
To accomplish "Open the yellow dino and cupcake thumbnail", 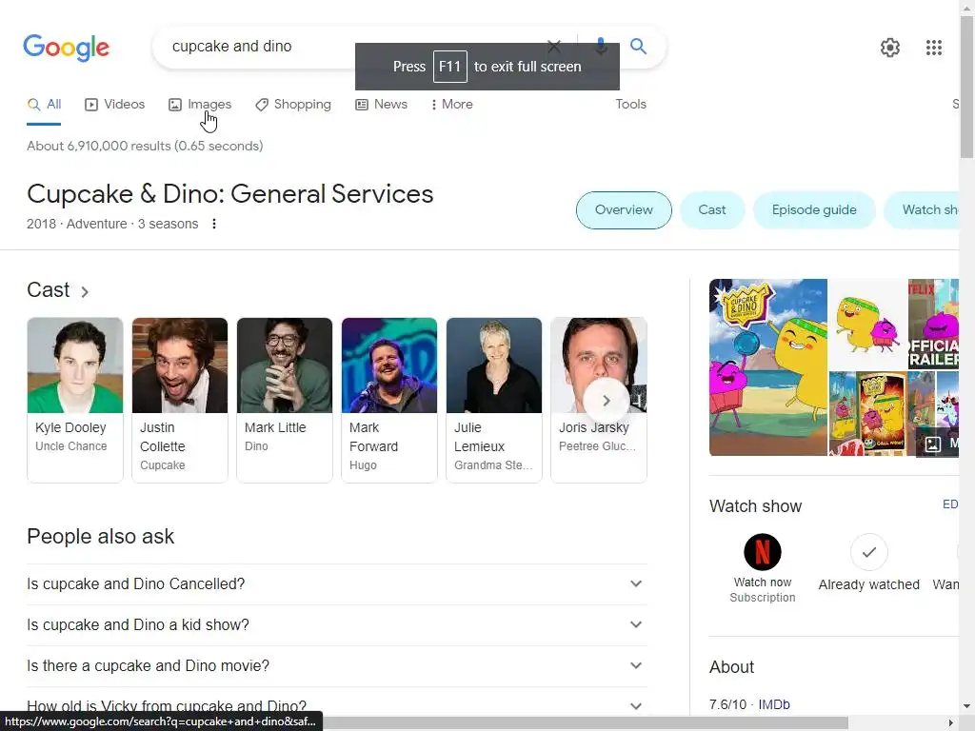I will pos(867,324).
